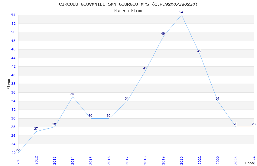Click the horizontal axis title Anno
Image resolution: width=257 pixels, height=166 pixels.
pyautogui.click(x=249, y=163)
